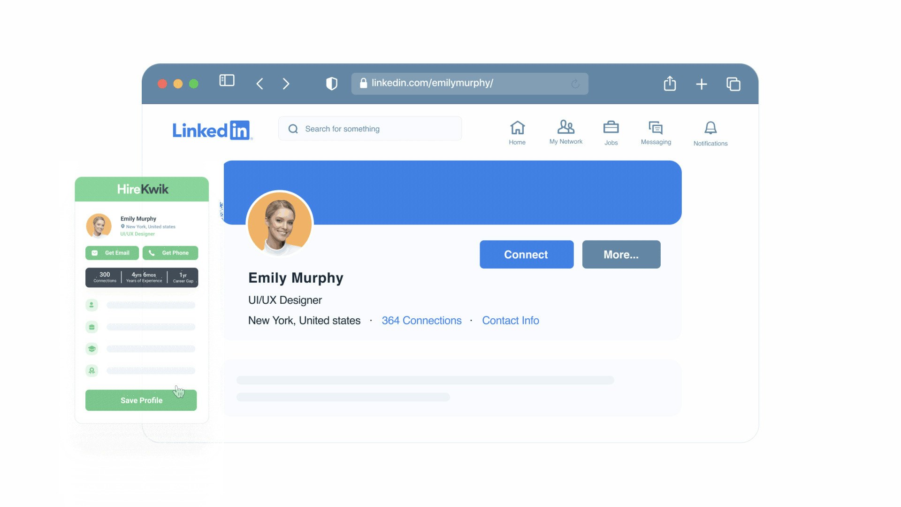The image size is (901, 507).
Task: Expand the More... options button
Action: pyautogui.click(x=621, y=254)
